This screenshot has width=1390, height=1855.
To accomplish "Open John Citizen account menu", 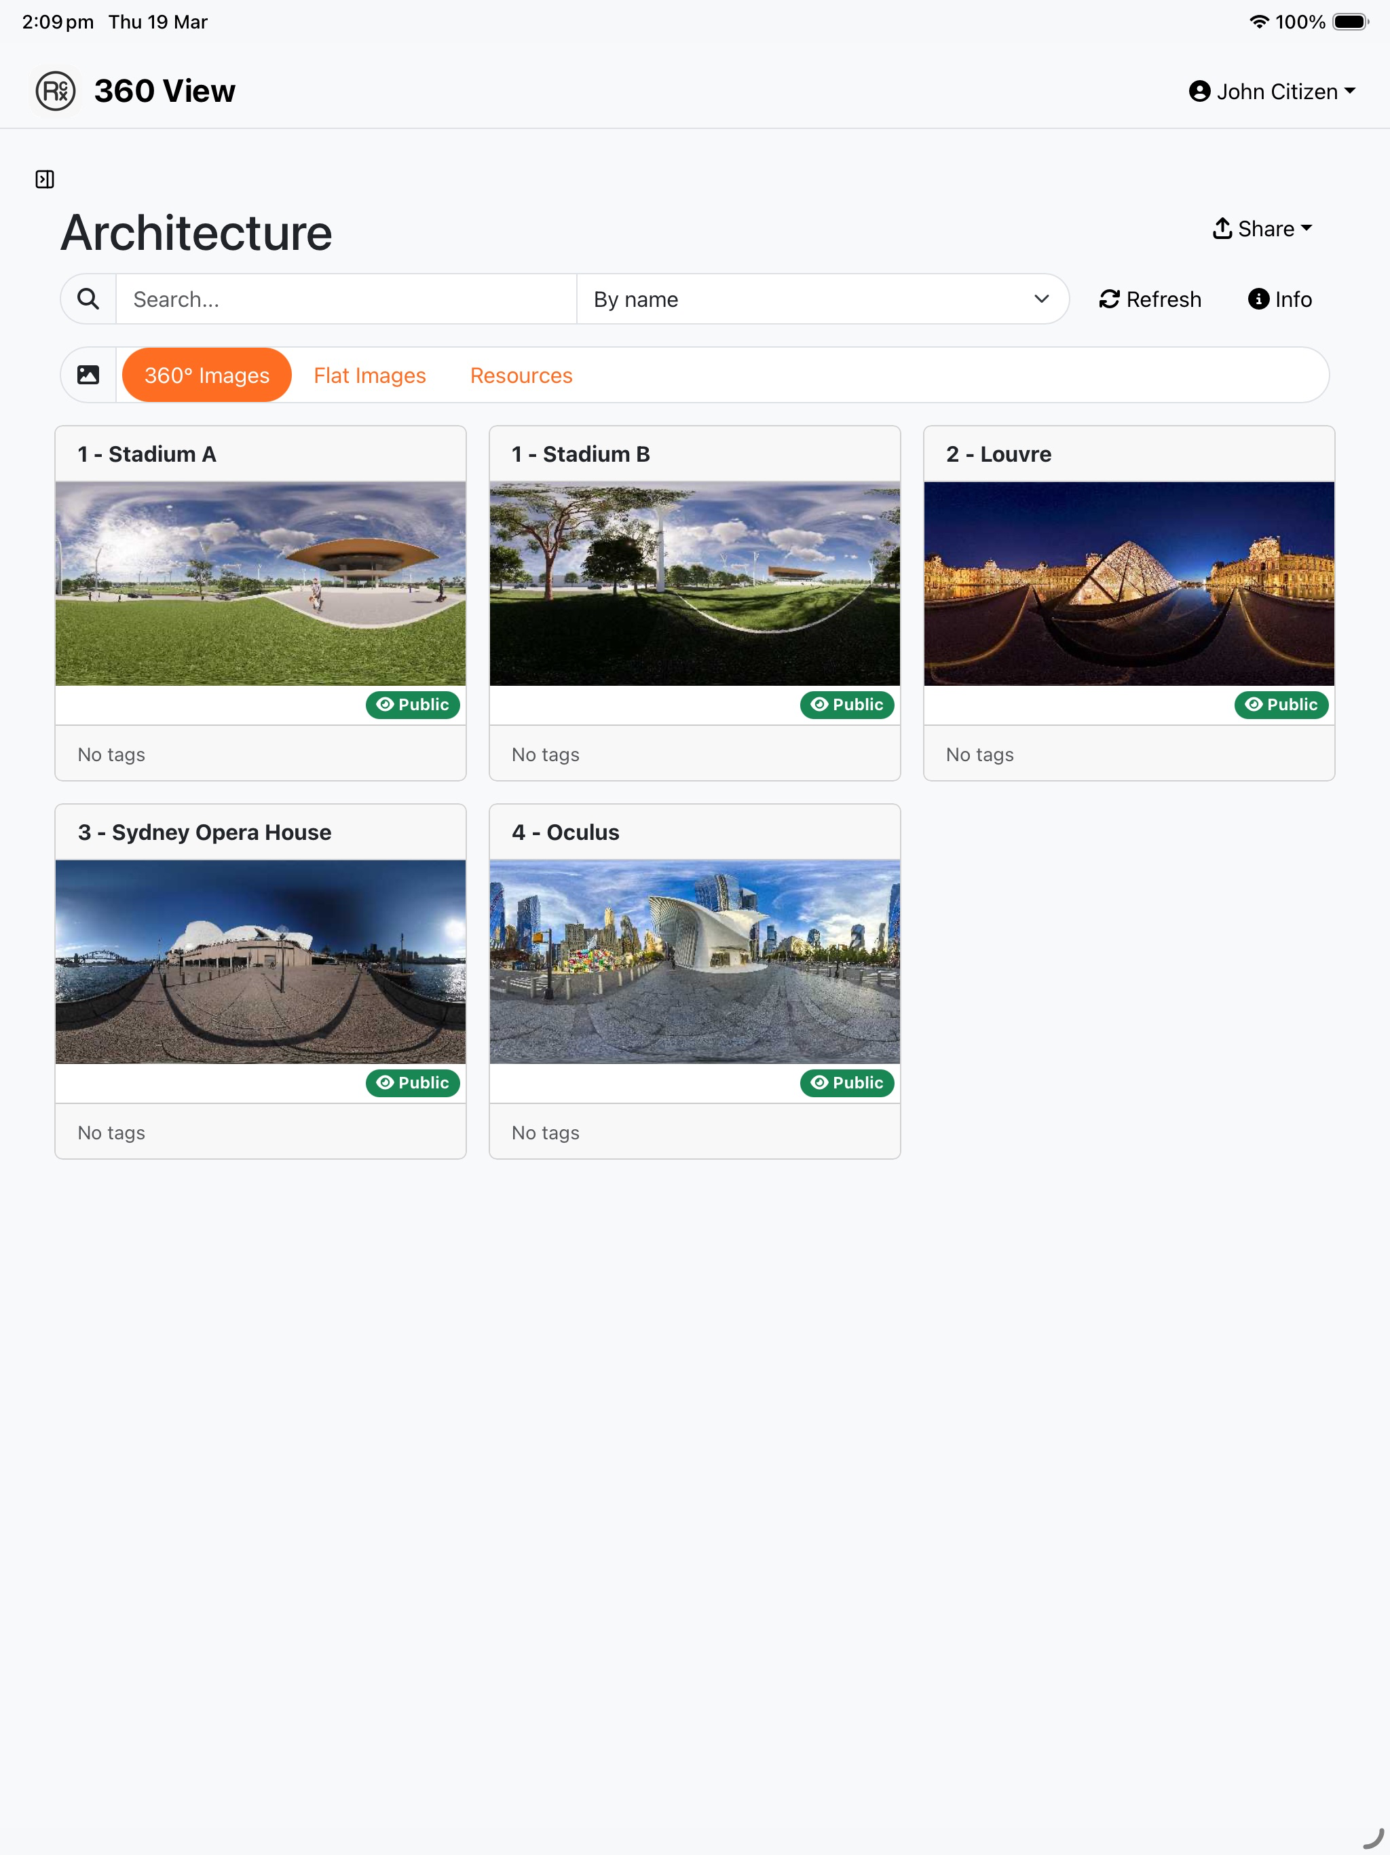I will (1272, 90).
